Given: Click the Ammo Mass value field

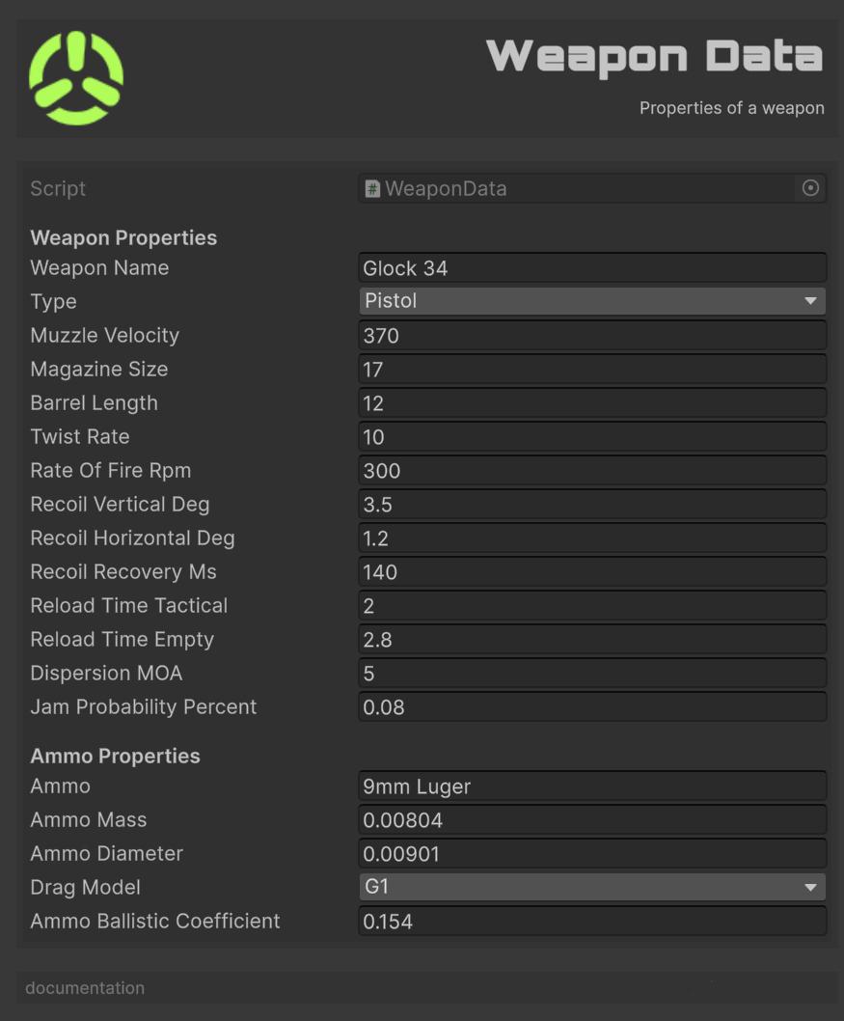Looking at the screenshot, I should pyautogui.click(x=592, y=820).
